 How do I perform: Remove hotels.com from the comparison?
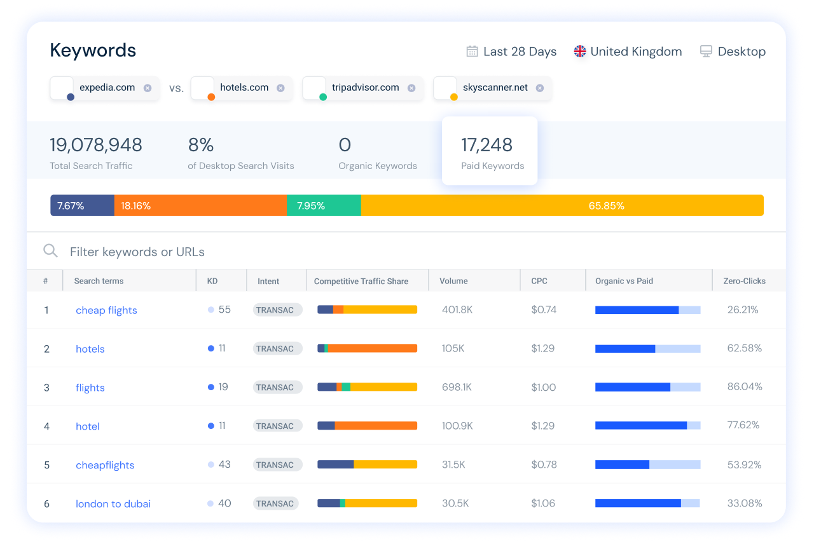[280, 88]
